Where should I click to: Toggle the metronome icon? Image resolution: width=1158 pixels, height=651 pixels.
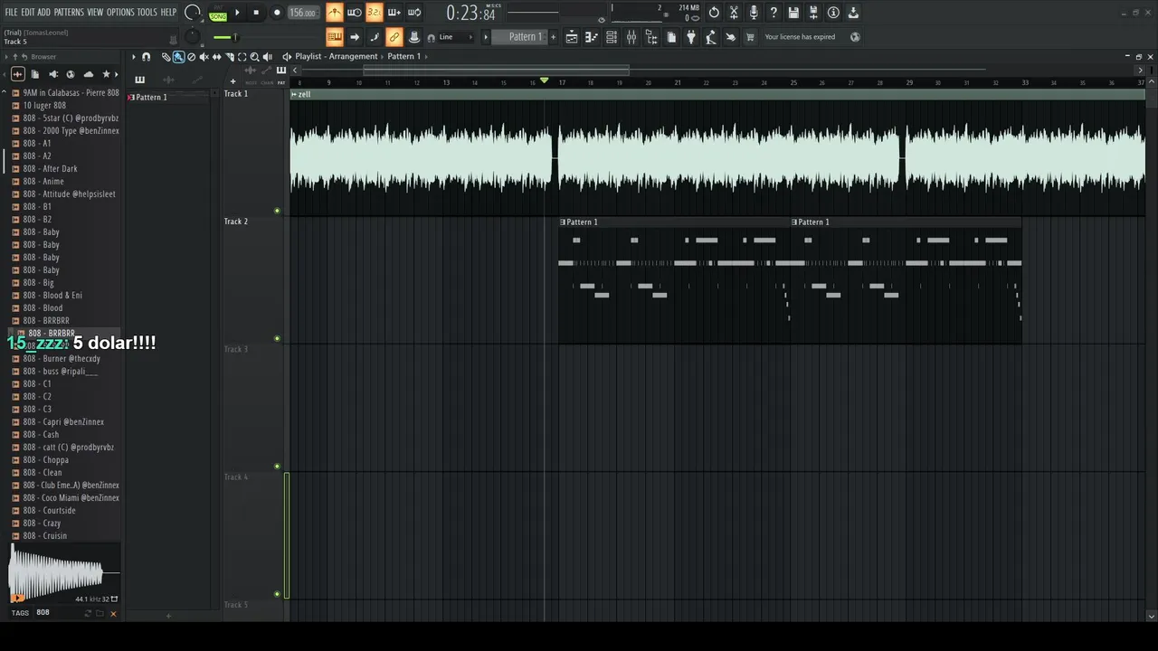(x=335, y=13)
